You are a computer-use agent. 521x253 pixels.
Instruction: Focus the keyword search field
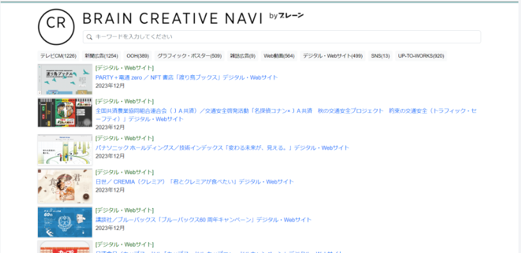coord(282,37)
